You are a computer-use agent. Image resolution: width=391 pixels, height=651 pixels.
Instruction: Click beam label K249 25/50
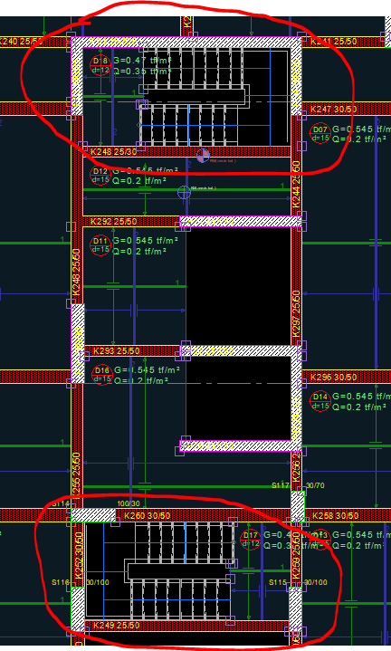point(116,626)
